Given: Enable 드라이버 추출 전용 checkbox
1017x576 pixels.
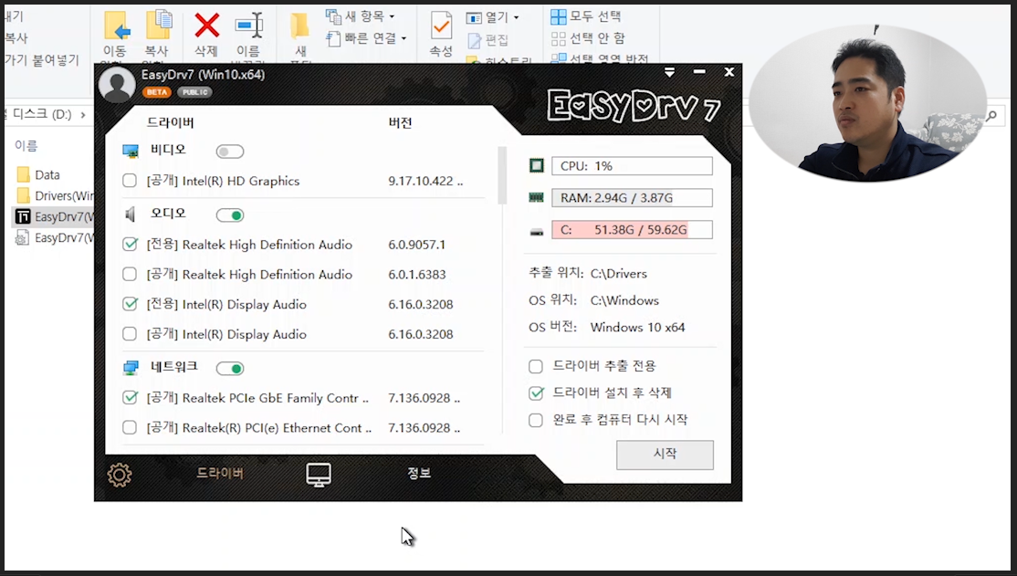Looking at the screenshot, I should click(x=536, y=366).
